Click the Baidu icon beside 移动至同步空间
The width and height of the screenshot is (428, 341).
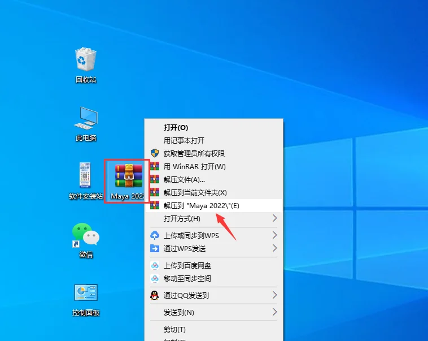(155, 278)
